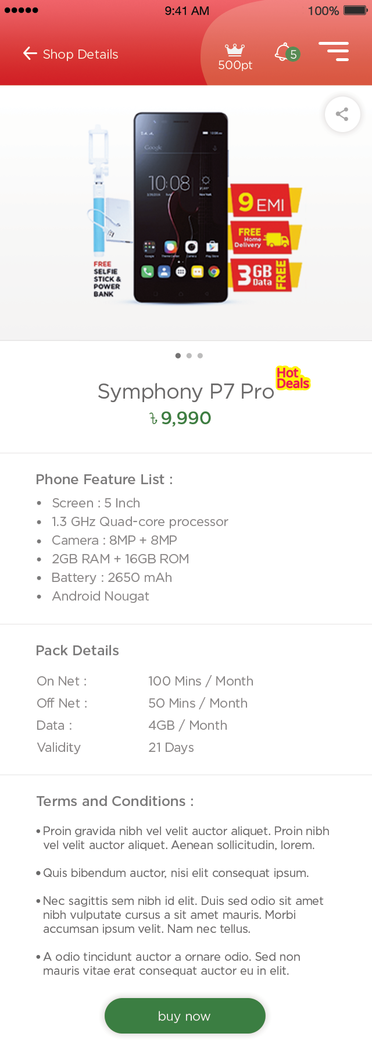The width and height of the screenshot is (372, 1058).
Task: Tap the 500pt points label
Action: 235,65
